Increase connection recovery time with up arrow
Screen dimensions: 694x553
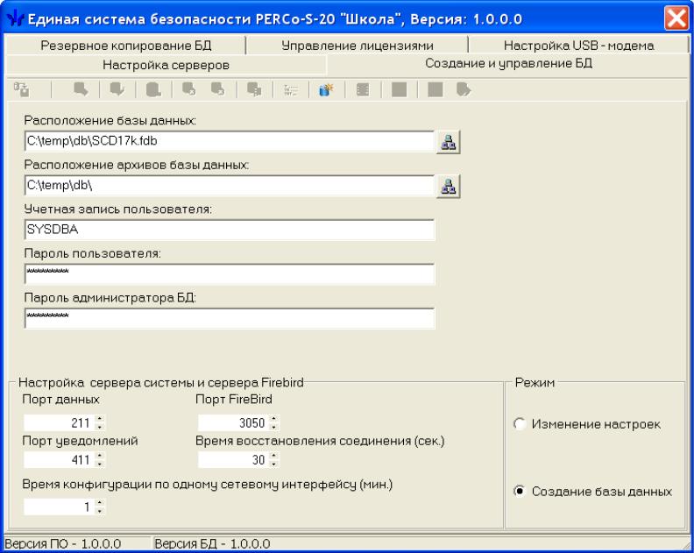pyautogui.click(x=274, y=456)
